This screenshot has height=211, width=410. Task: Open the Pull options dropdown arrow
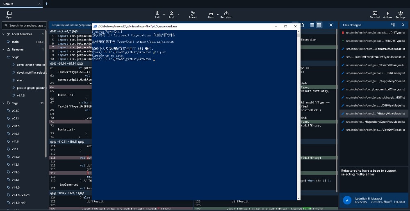(x=164, y=14)
